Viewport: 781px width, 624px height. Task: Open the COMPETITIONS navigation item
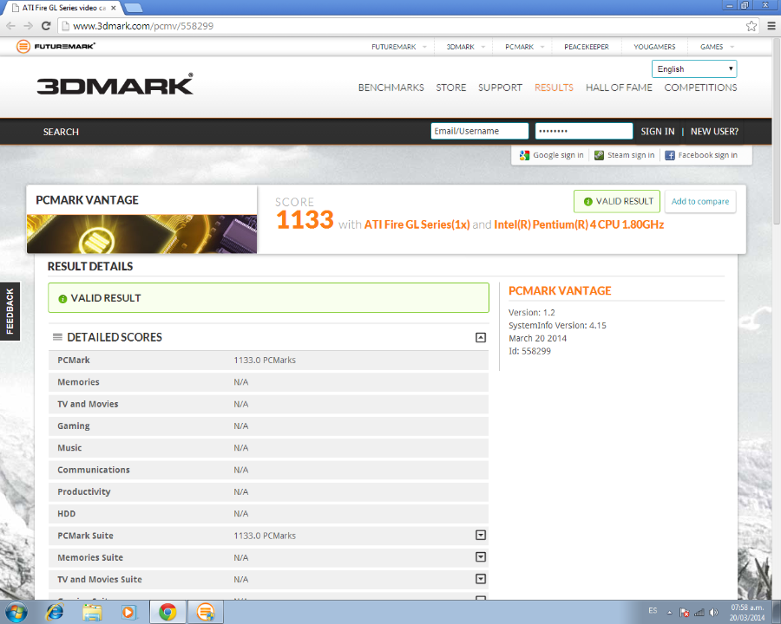(700, 88)
